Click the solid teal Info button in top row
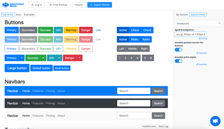This screenshot has width=224, height=129. (58, 30)
